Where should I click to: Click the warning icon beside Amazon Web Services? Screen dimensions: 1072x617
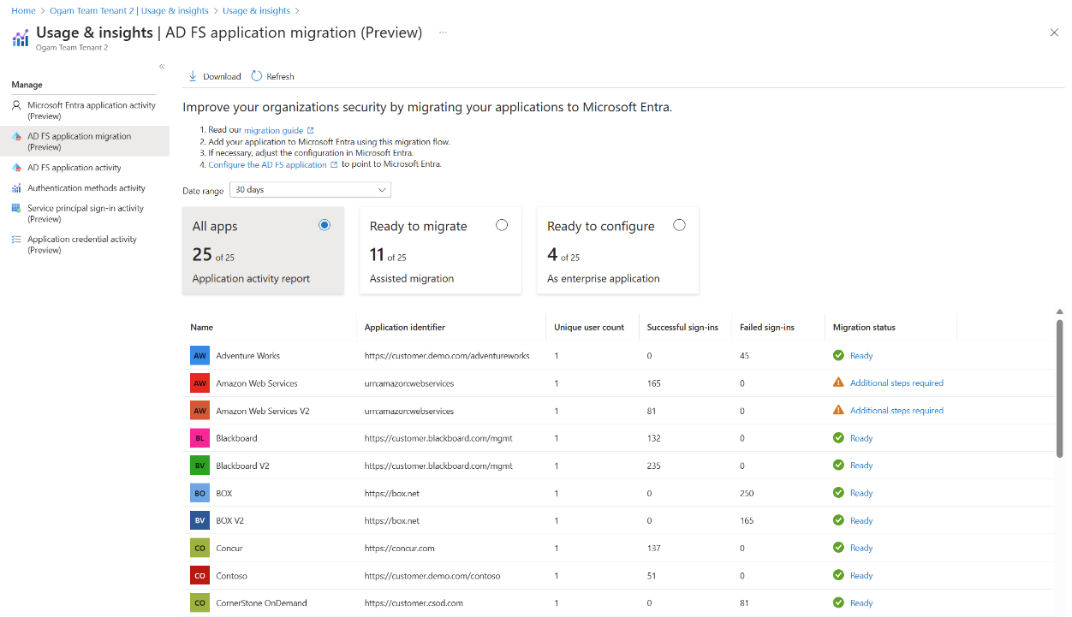[x=840, y=383]
